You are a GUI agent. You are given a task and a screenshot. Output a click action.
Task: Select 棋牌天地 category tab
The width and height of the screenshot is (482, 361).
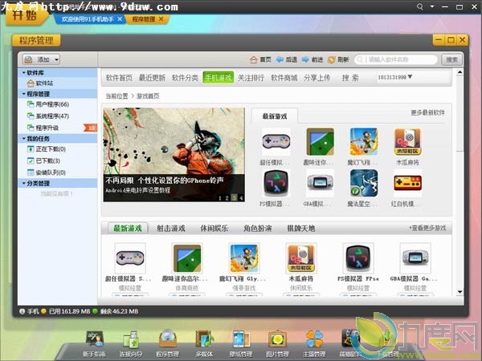[x=301, y=229]
